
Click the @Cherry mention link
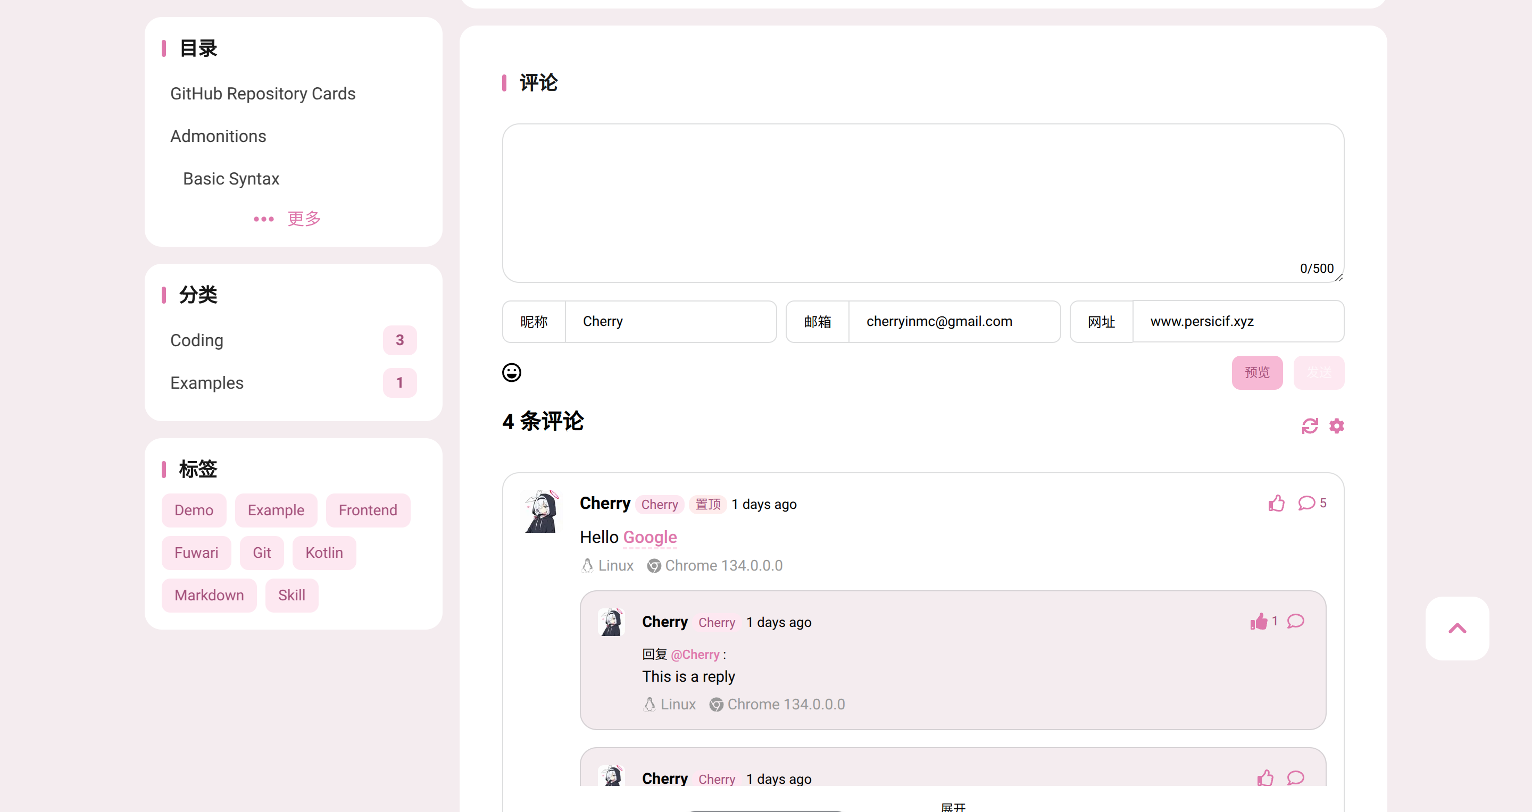[x=695, y=655]
